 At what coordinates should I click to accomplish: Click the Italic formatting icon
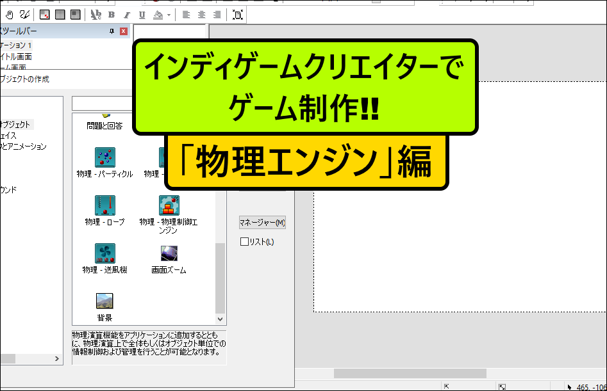tap(126, 14)
